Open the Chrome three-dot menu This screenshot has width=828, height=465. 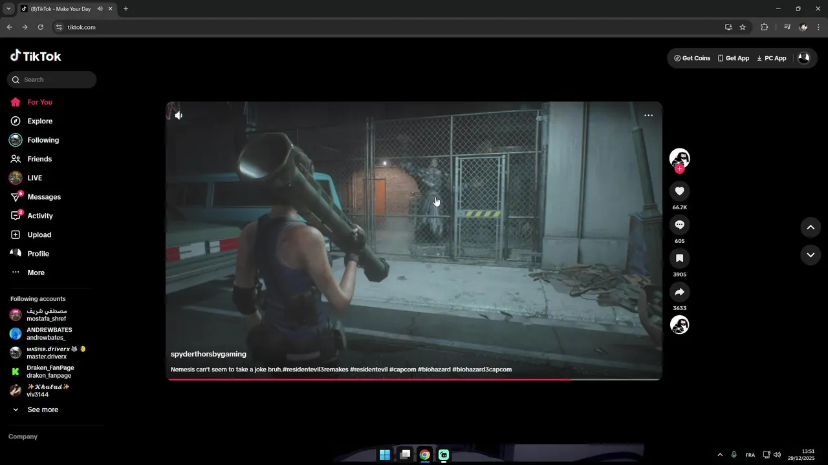point(818,27)
